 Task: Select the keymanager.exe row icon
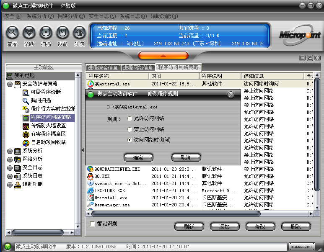[x=90, y=205]
